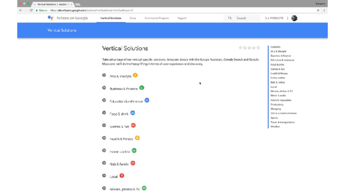Screen dimensions: 345x194
Task: Jump to Food & drink in contents sidebar
Action: [277, 65]
